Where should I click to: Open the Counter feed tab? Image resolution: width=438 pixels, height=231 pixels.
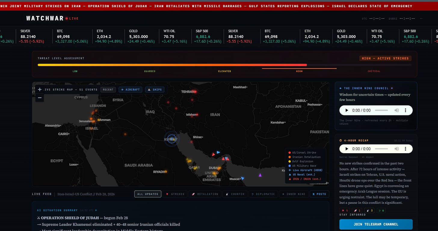[x=236, y=194]
